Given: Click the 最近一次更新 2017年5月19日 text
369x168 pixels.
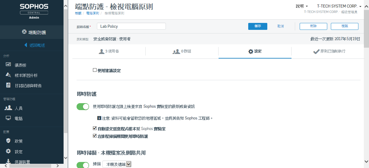Looking at the screenshot, I should [335, 39].
